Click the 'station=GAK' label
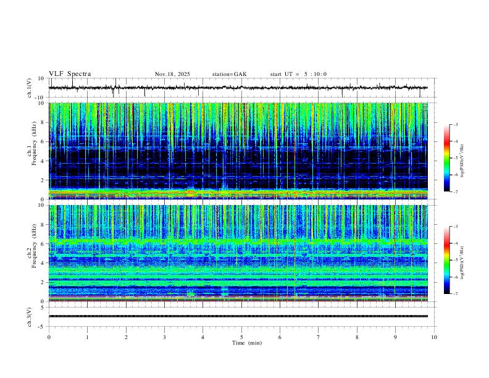Viewport: 489px width, 378px height. (229, 74)
